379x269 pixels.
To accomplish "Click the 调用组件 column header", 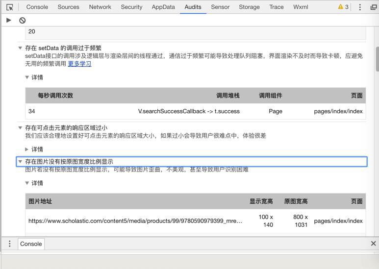I will click(271, 96).
